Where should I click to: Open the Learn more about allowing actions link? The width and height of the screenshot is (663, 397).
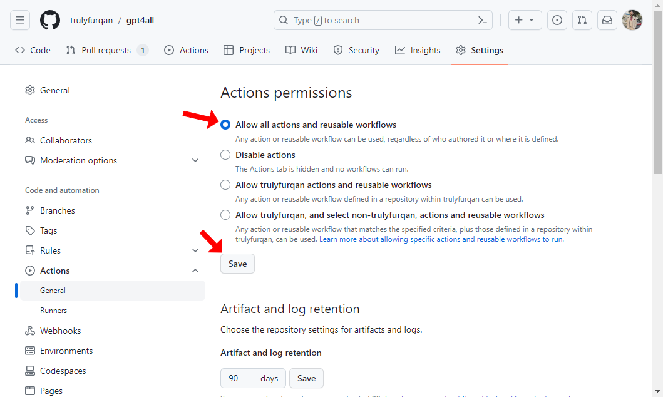pos(441,239)
